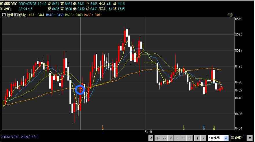This screenshot has height=142, width=255.
Task: Click the MA60: 8461 label
Action: tap(93, 15)
